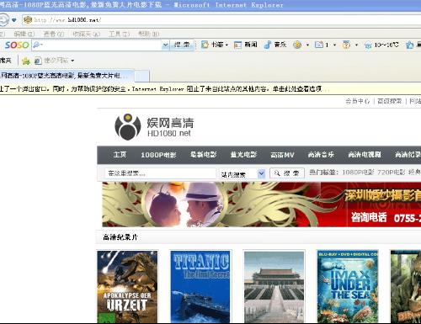
Task: Click the mail envelope icon
Action: click(319, 45)
